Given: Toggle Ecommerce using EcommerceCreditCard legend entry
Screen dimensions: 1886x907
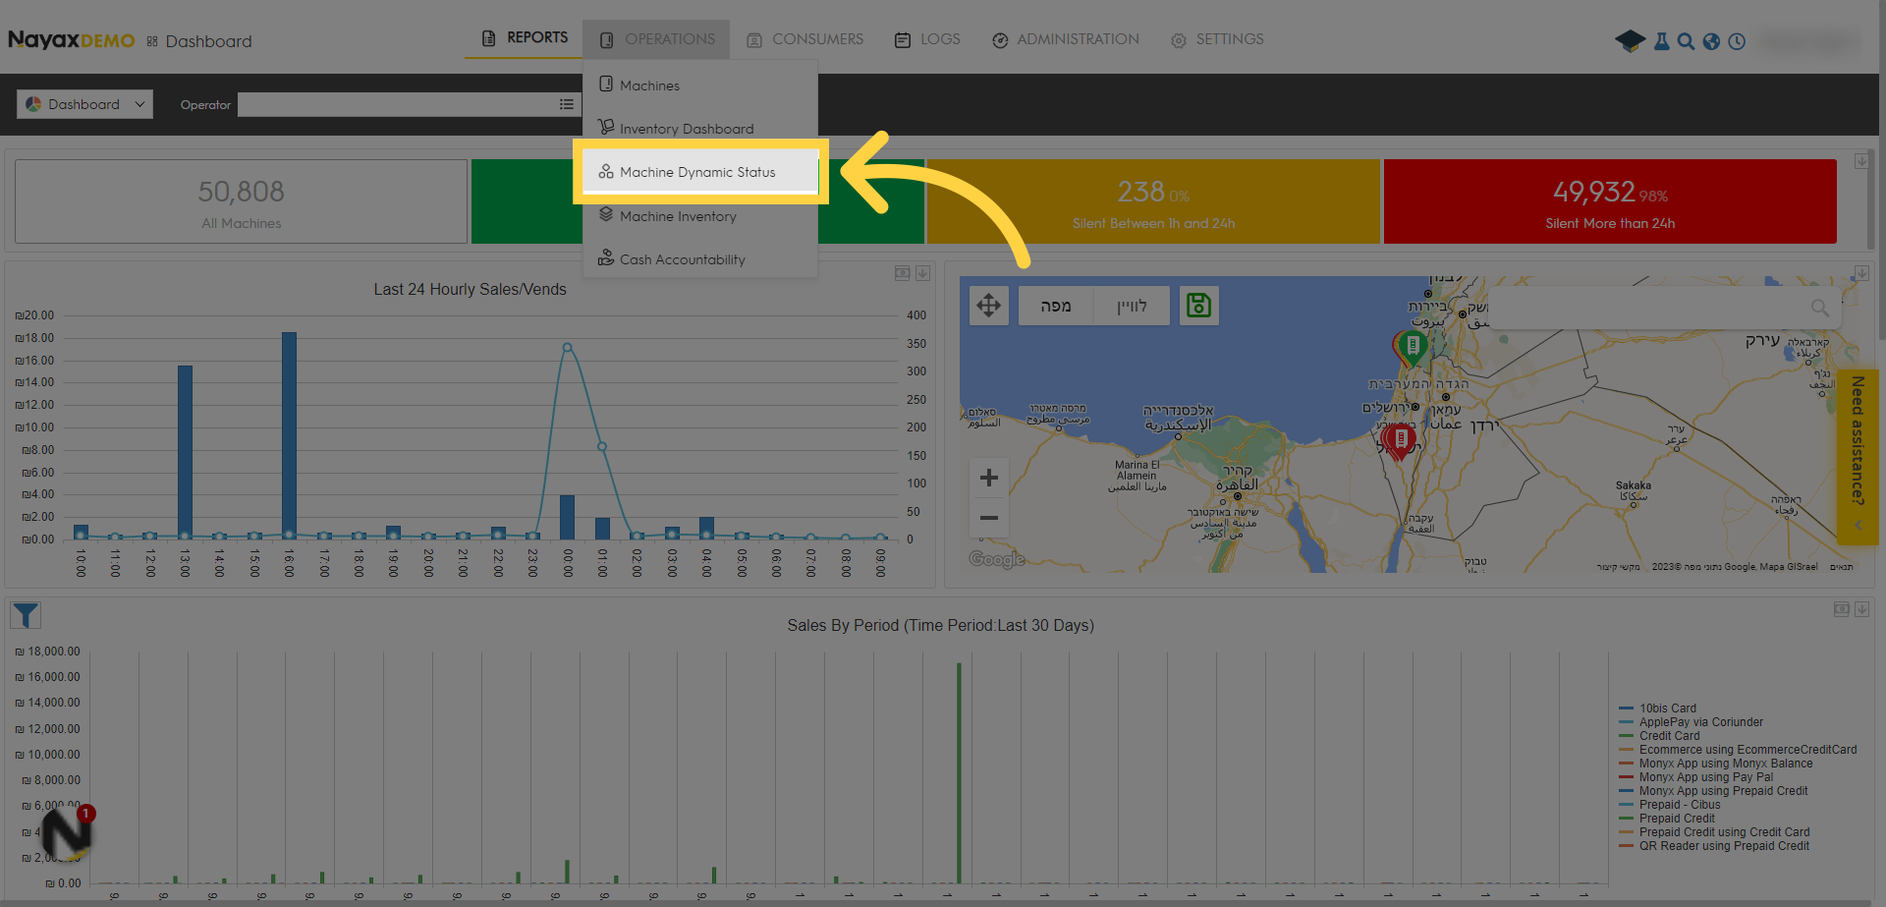Looking at the screenshot, I should 1738,750.
